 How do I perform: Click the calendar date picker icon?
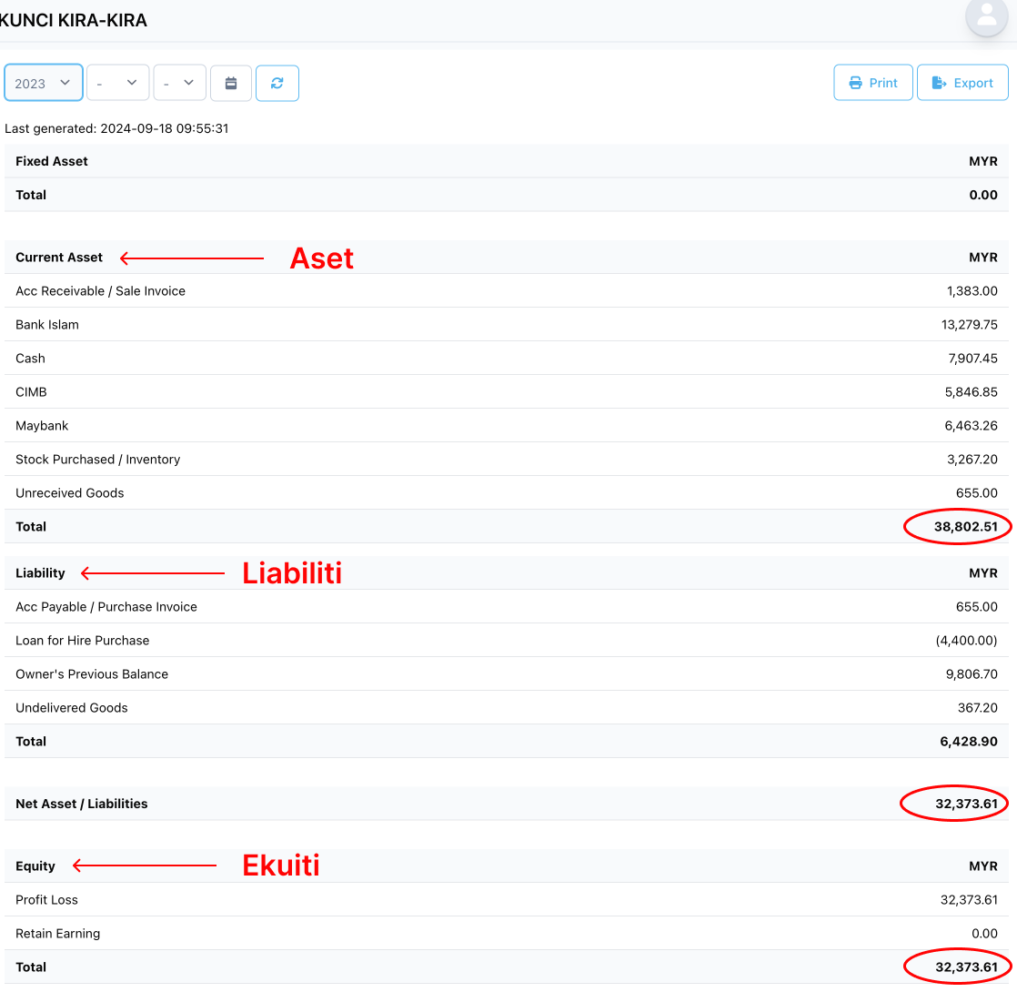[231, 83]
